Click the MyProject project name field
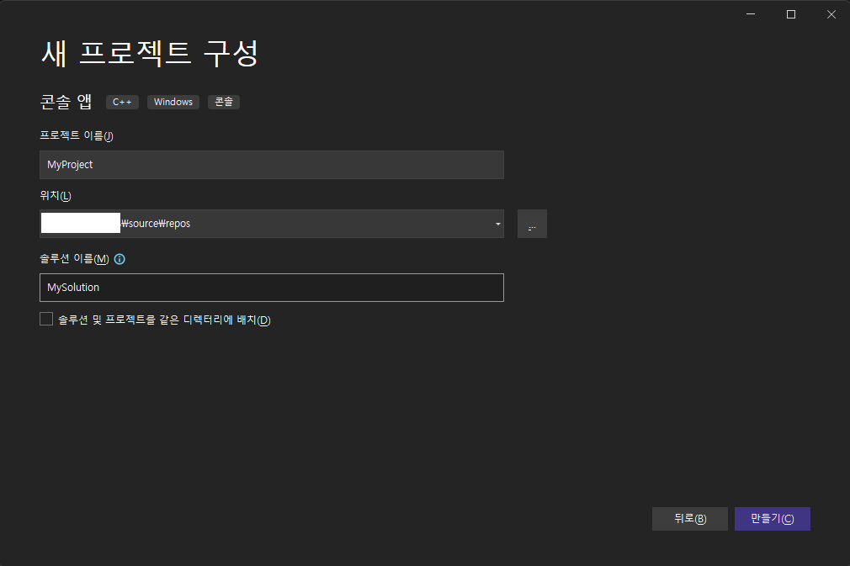Viewport: 850px width, 566px height. pos(272,165)
